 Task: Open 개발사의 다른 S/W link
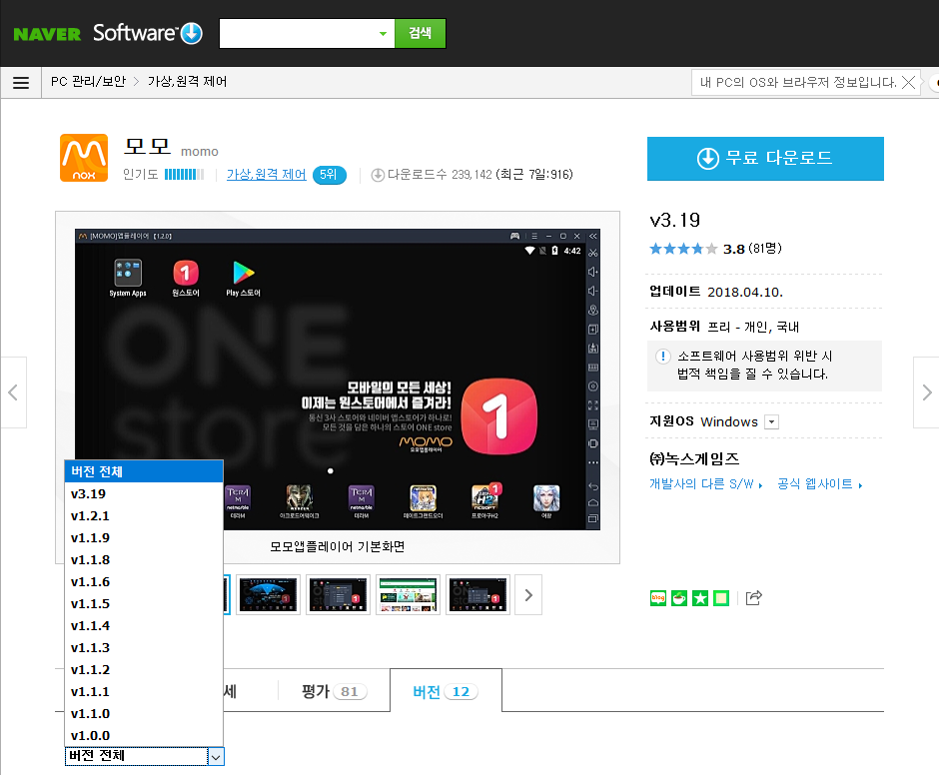[706, 484]
